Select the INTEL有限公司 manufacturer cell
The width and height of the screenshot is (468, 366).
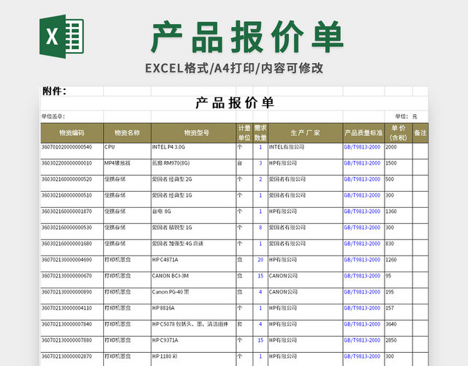306,151
